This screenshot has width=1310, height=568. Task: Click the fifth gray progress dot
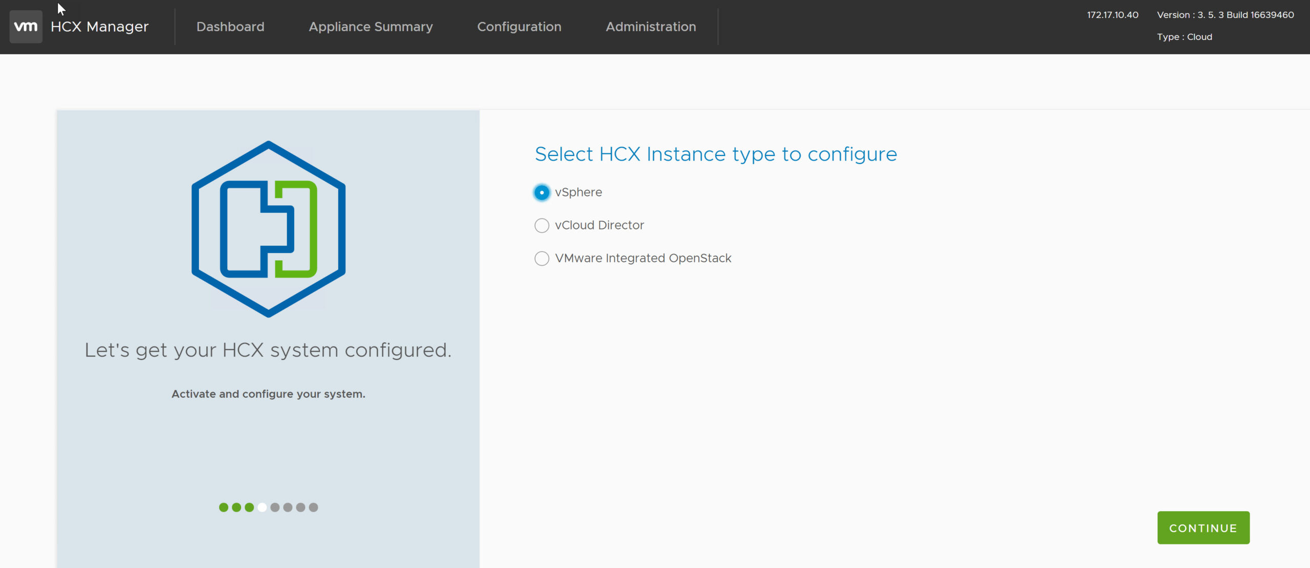[x=275, y=507]
